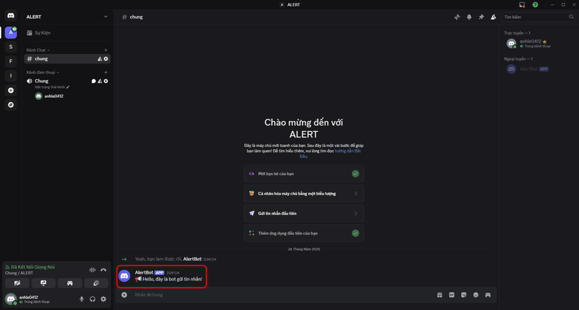The width and height of the screenshot is (579, 310).
Task: Click the add a server plus icon
Action: click(x=11, y=90)
